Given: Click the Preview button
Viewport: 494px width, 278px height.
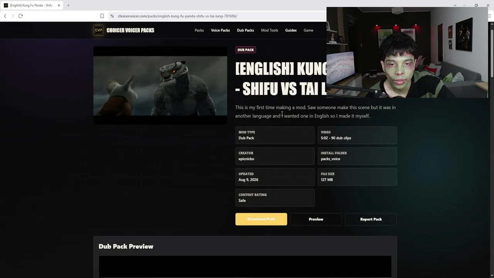Looking at the screenshot, I should tap(316, 219).
